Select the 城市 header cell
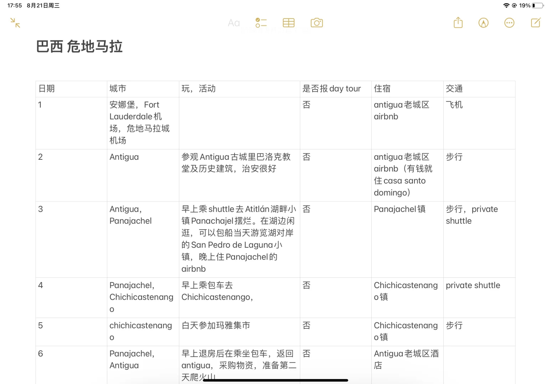Viewport: 551px width, 384px height. [143, 89]
